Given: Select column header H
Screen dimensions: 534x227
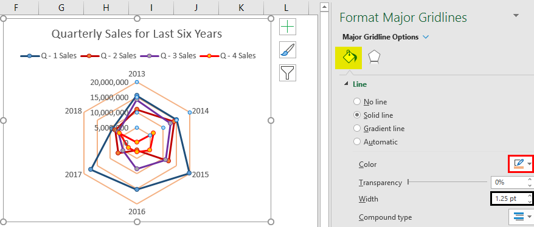Looking at the screenshot, I should 106,7.
